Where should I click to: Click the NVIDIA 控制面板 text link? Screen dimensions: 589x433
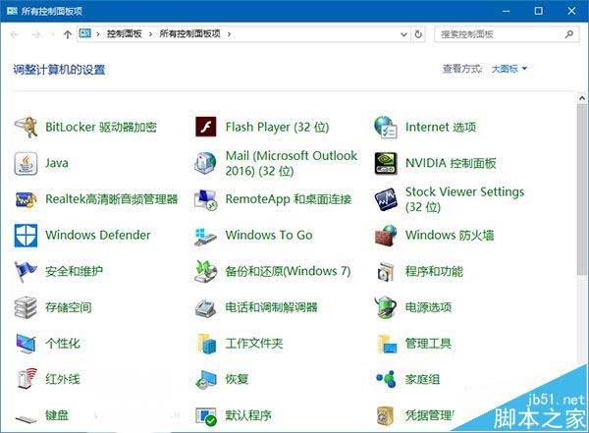451,163
